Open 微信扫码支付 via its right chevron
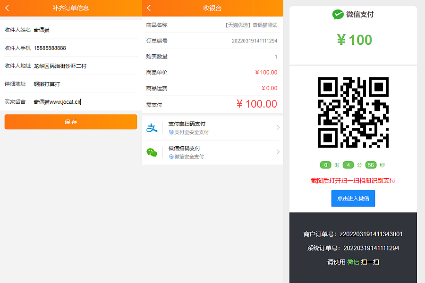 pos(278,152)
